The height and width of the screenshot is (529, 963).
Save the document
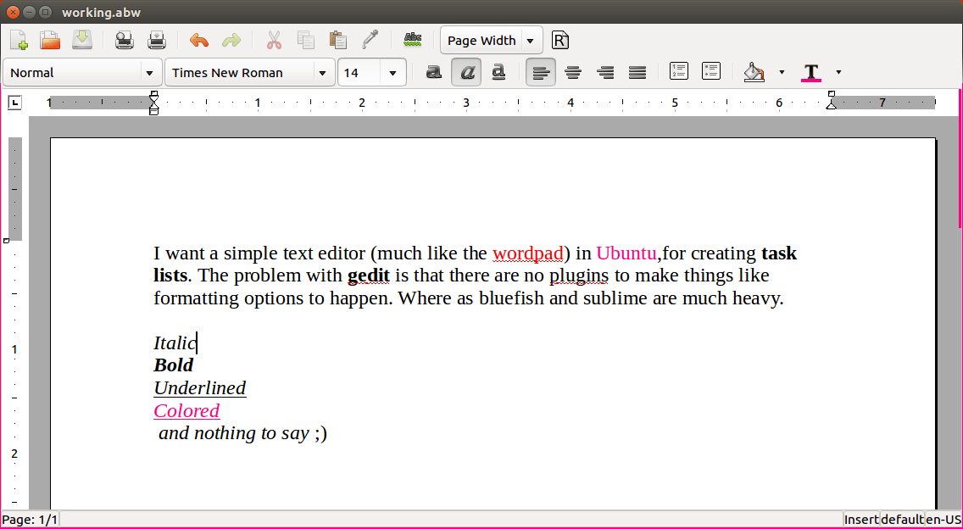(81, 41)
